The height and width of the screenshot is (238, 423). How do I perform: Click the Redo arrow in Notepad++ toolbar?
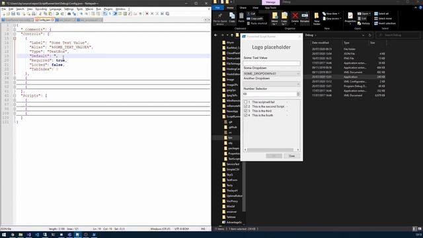click(x=62, y=14)
